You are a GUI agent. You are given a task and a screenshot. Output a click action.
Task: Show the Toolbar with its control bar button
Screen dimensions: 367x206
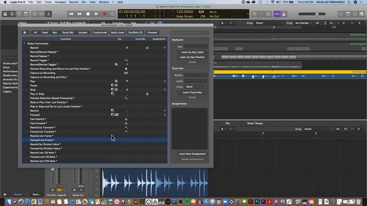26,14
